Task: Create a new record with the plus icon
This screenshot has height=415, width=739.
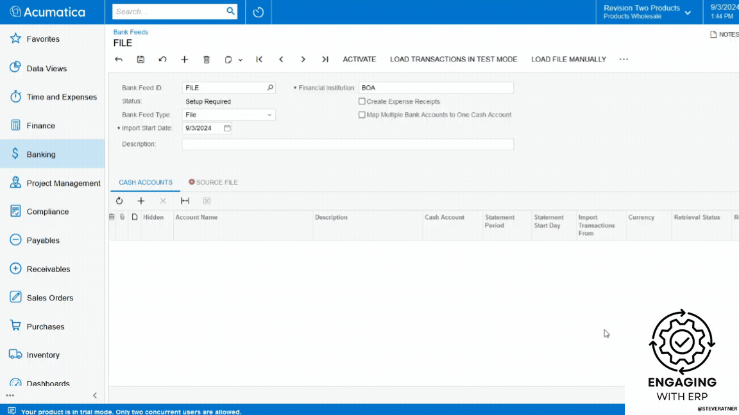Action: 184,59
